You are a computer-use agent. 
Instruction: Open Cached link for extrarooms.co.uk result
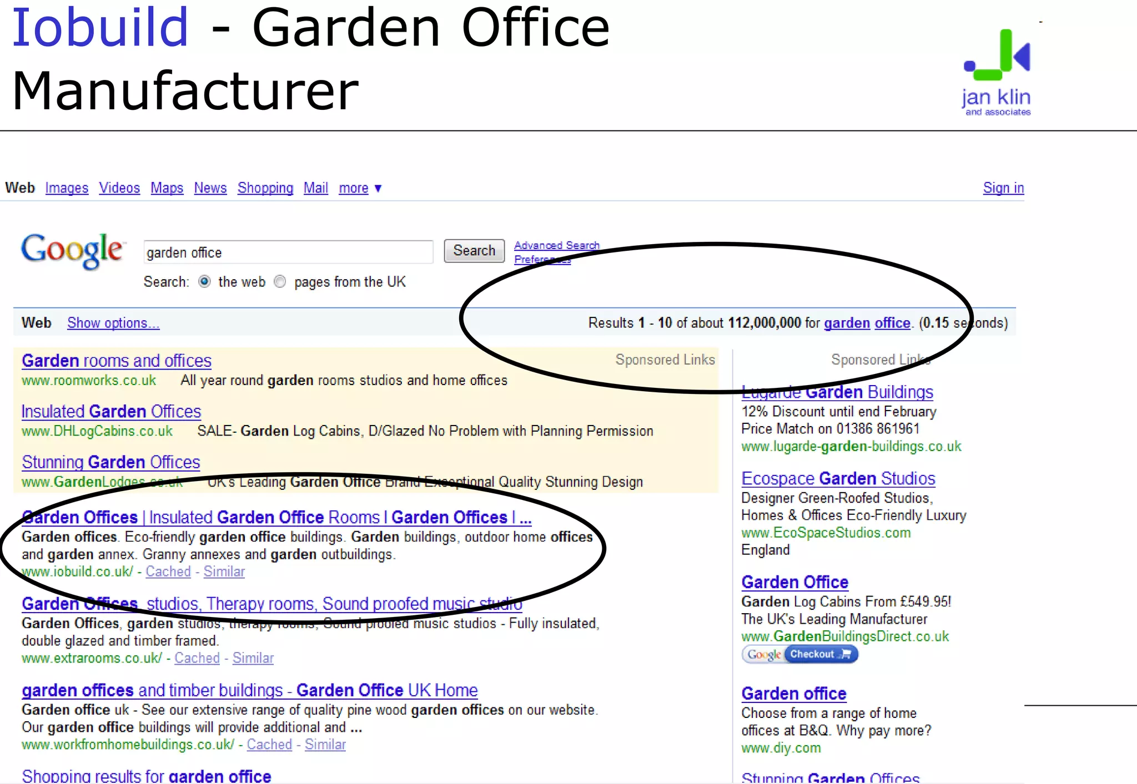click(197, 658)
